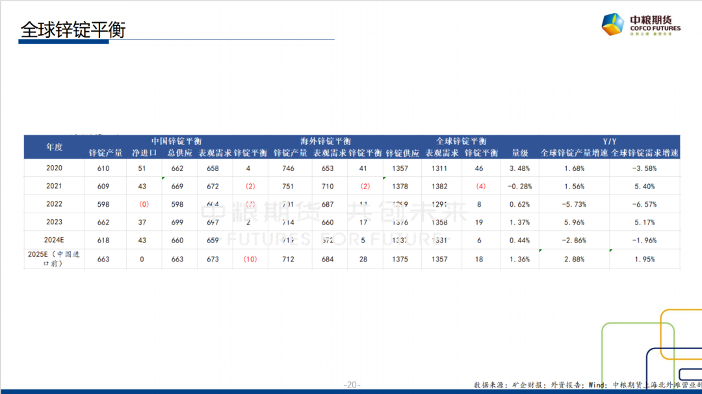
Task: Click the 锌锭供应 column header
Action: (402, 153)
